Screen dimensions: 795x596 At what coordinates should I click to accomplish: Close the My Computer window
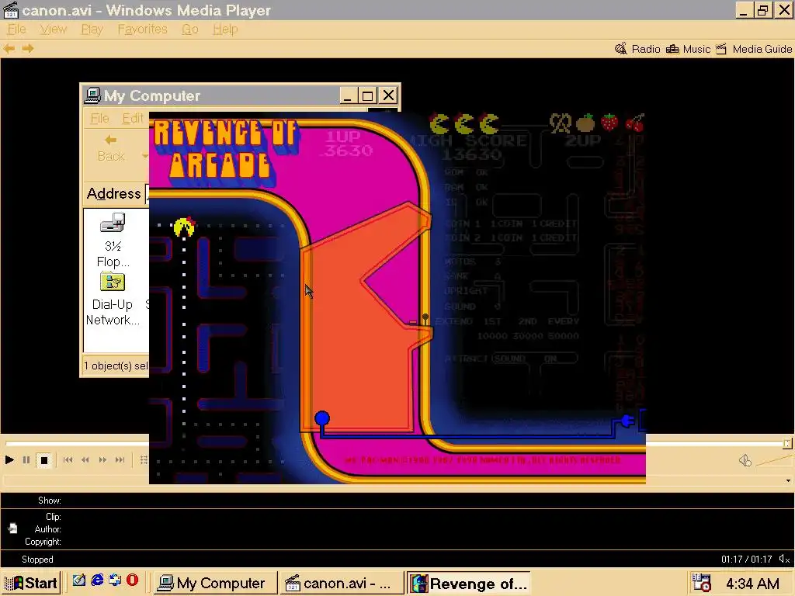388,95
